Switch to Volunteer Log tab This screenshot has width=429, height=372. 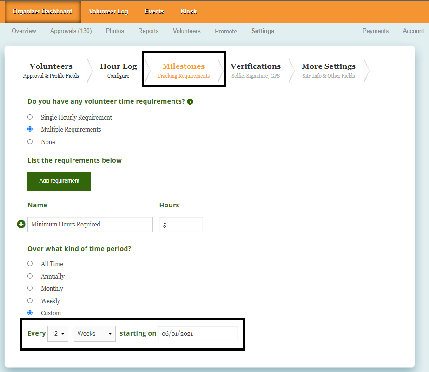108,12
